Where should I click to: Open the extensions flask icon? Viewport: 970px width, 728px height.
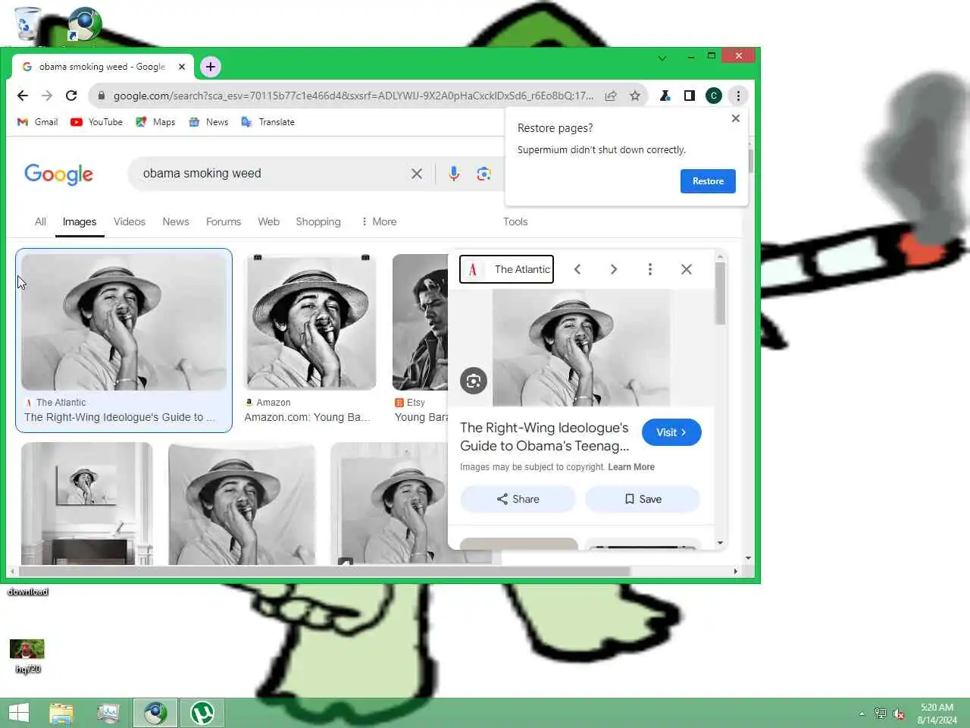pos(665,96)
